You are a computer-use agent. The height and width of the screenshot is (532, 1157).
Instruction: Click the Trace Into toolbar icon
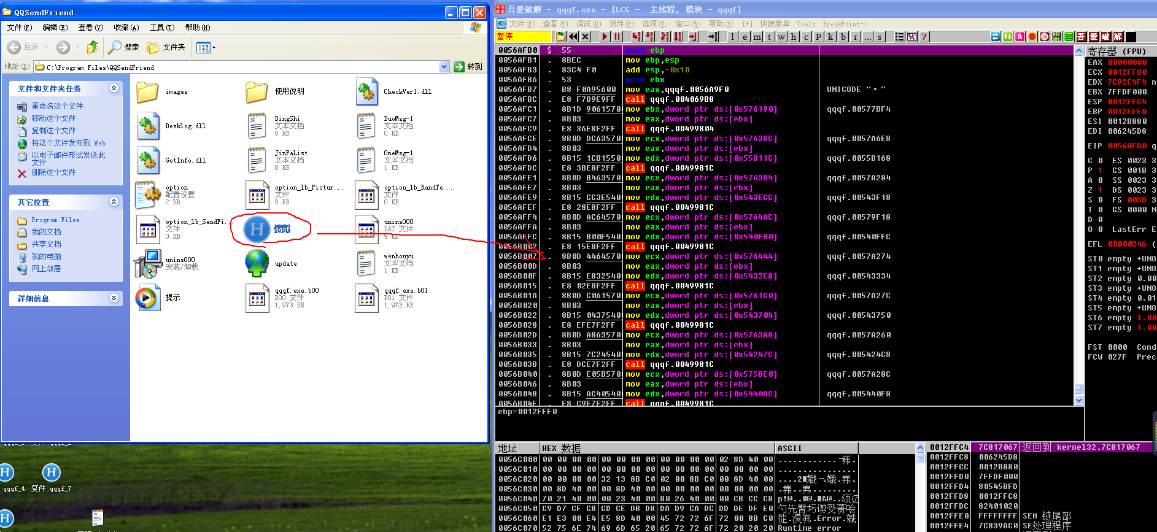point(665,37)
